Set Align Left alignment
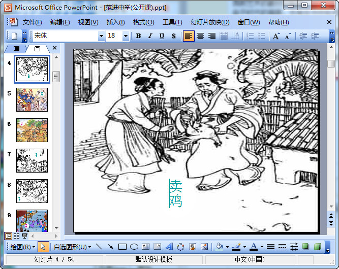339x269 pixels. pyautogui.click(x=189, y=36)
